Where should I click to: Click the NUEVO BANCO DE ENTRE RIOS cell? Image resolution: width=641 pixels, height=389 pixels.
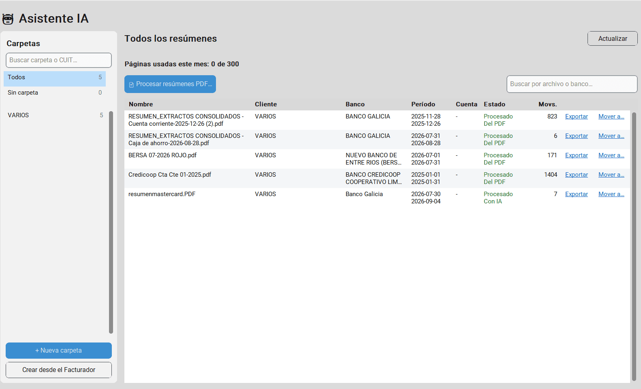pos(373,159)
